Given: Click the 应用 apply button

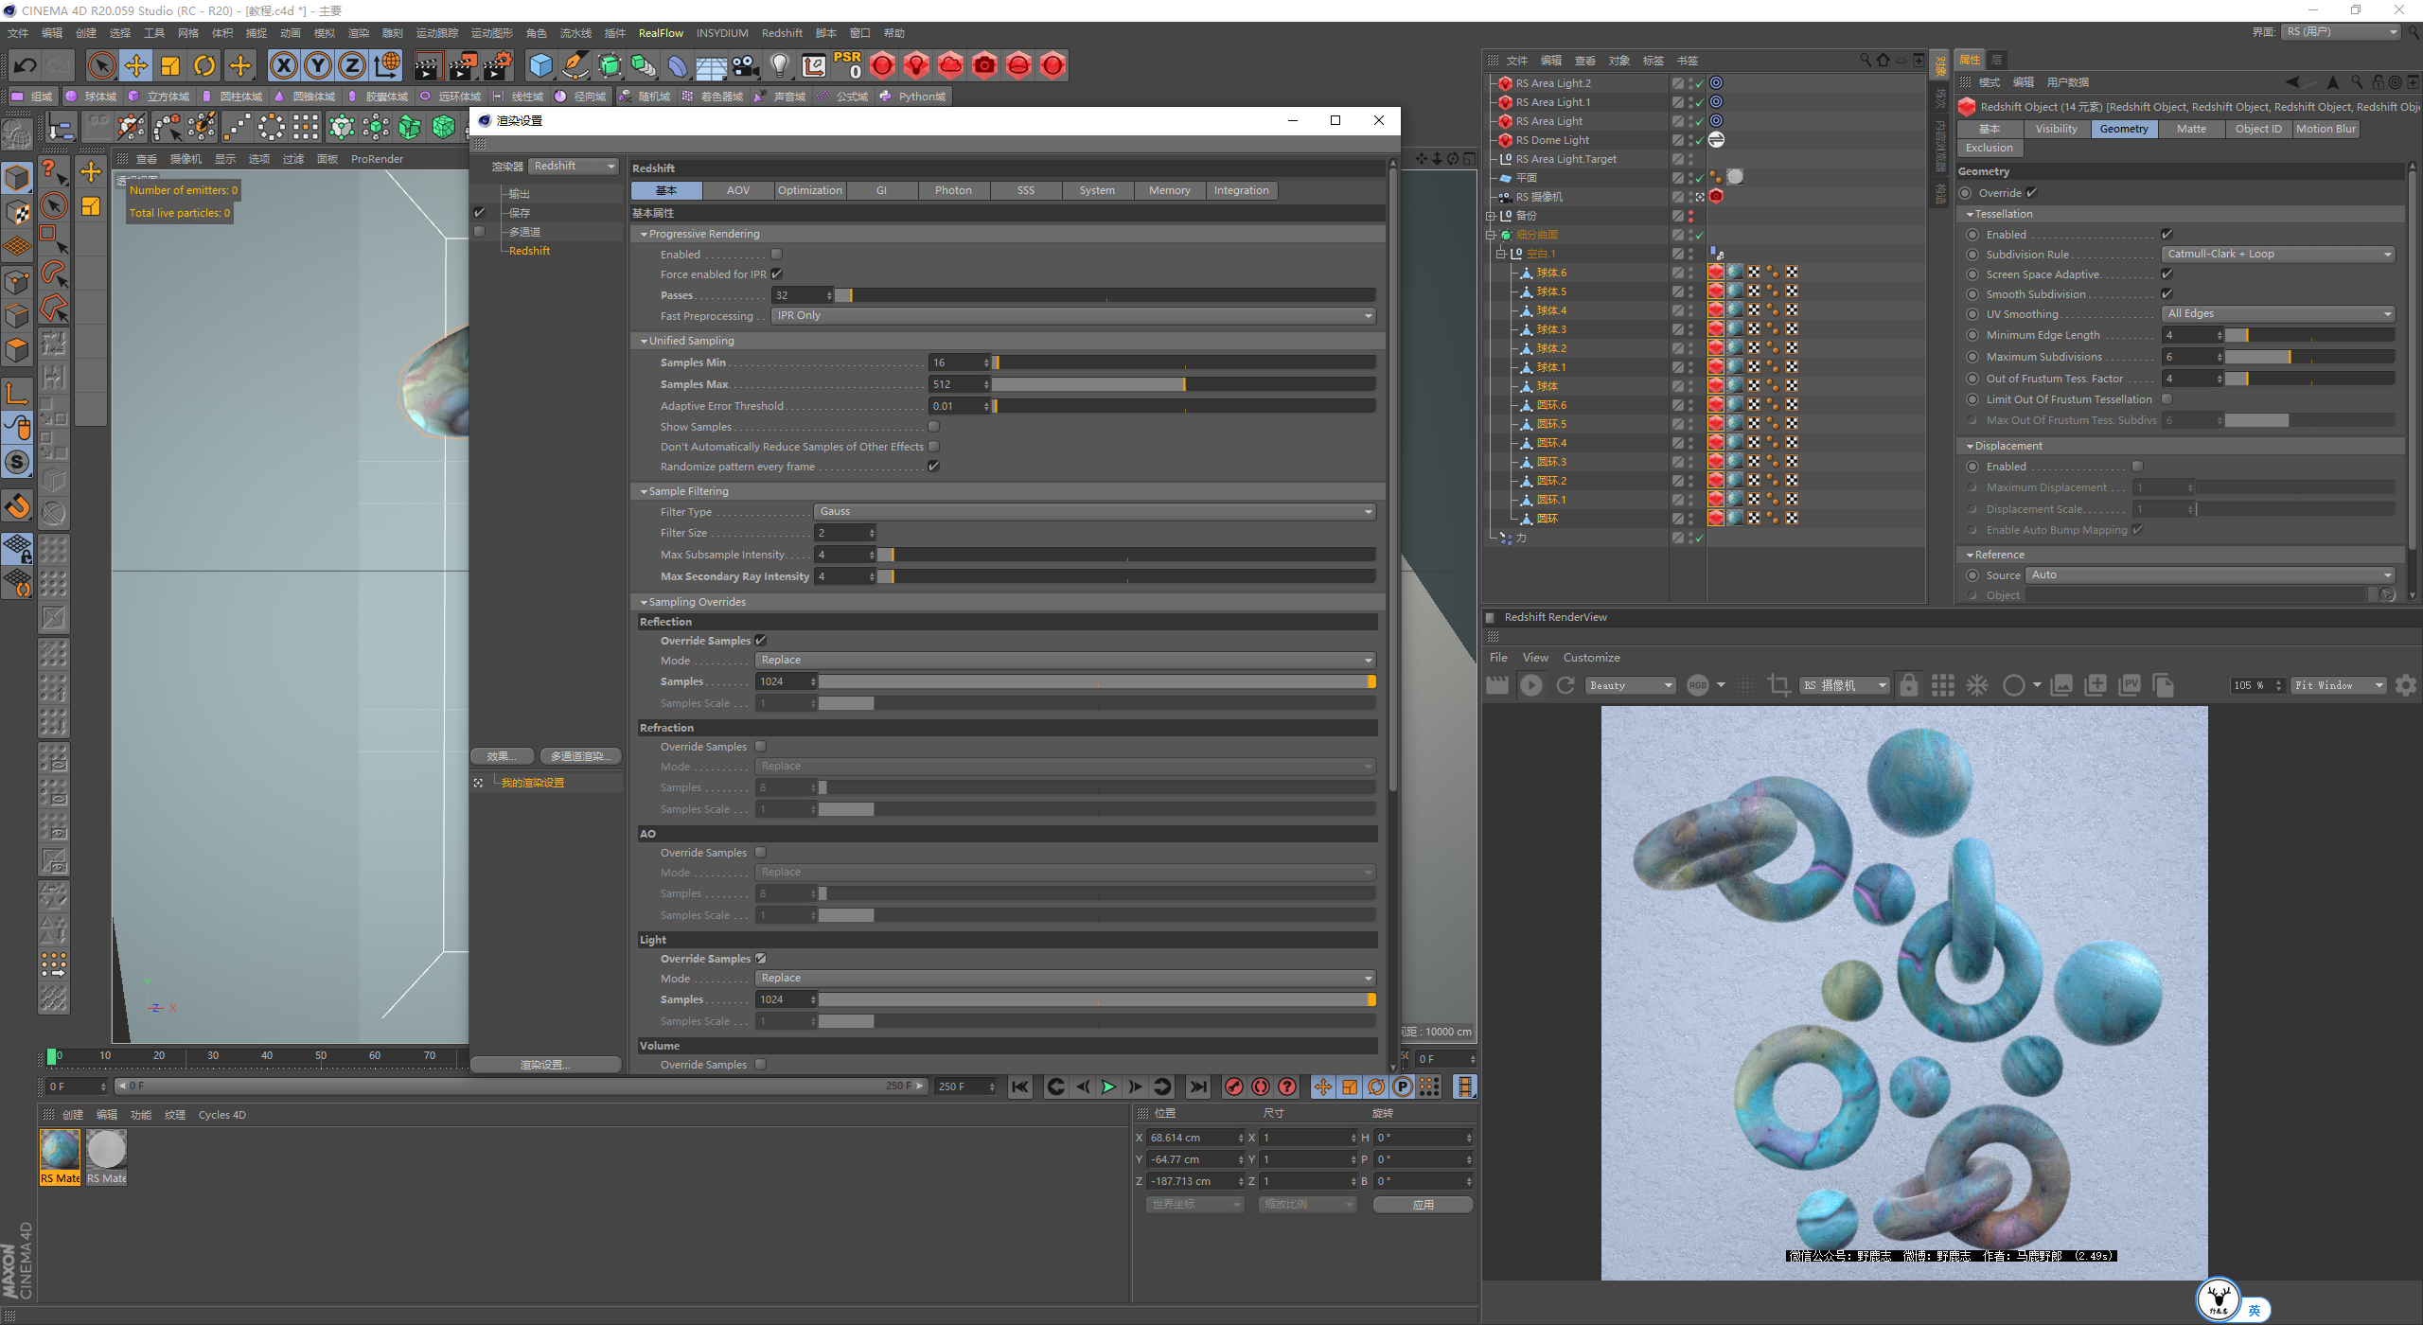Looking at the screenshot, I should click(1422, 1205).
